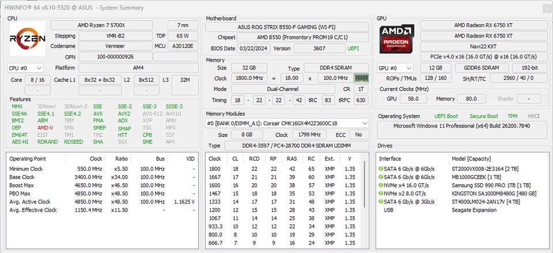Screen dimensions: 553x253
Task: Click the AMD Ryzen 7 5700X name field
Action: 101,25
